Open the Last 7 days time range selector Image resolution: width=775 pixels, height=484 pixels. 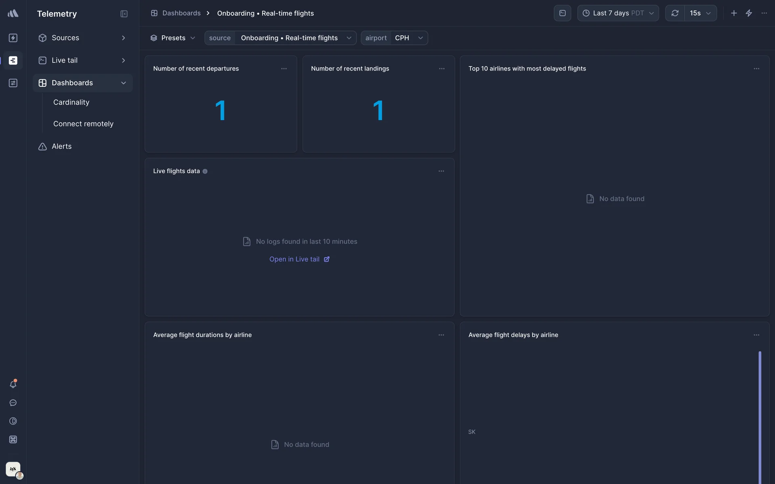point(618,13)
